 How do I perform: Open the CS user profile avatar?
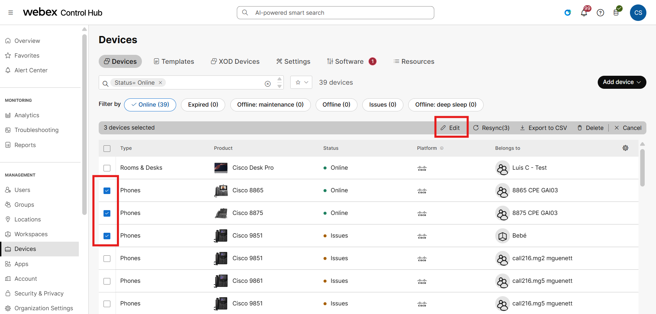(x=638, y=13)
